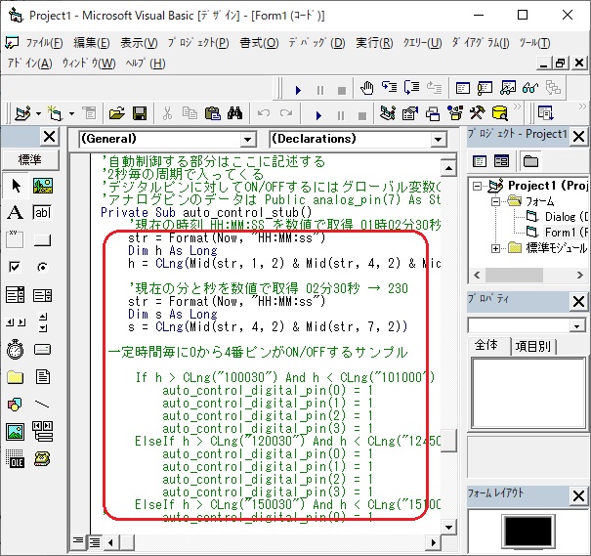Toggle Folders in the Project panel
Screen dimensions: 591x556
pos(530,161)
